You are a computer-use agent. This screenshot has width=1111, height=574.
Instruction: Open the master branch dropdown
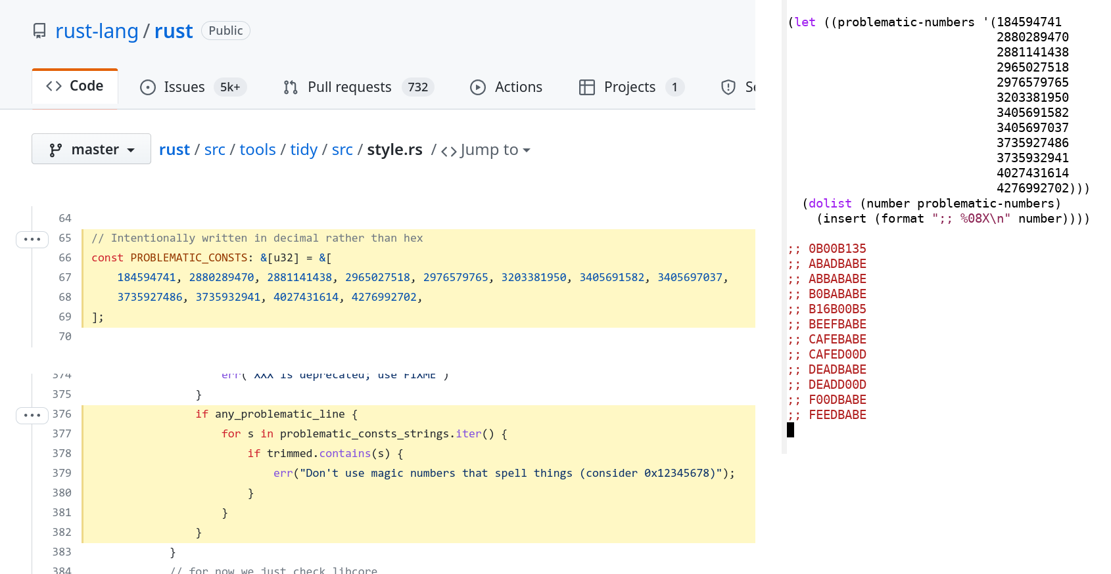tap(91, 149)
